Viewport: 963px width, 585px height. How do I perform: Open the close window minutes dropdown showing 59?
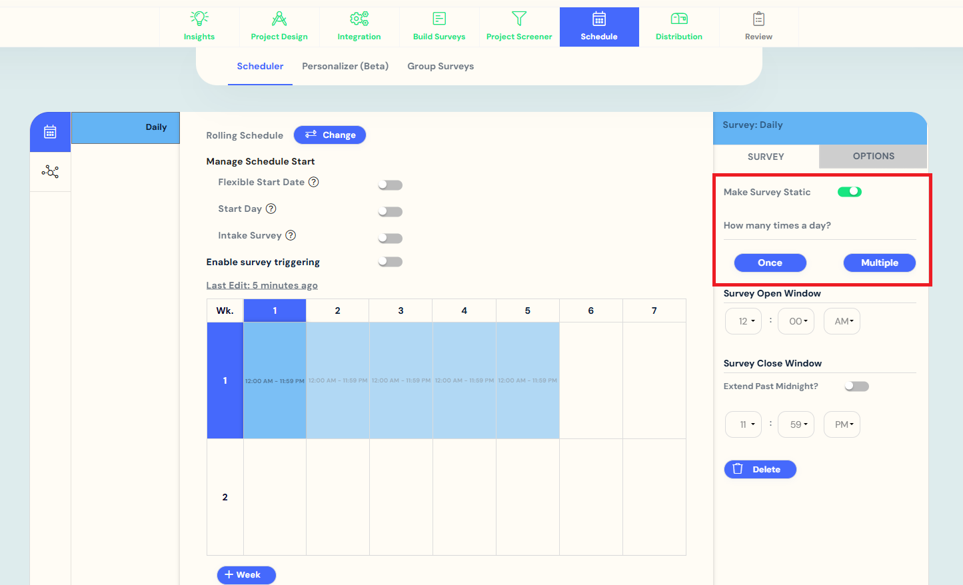pos(796,424)
